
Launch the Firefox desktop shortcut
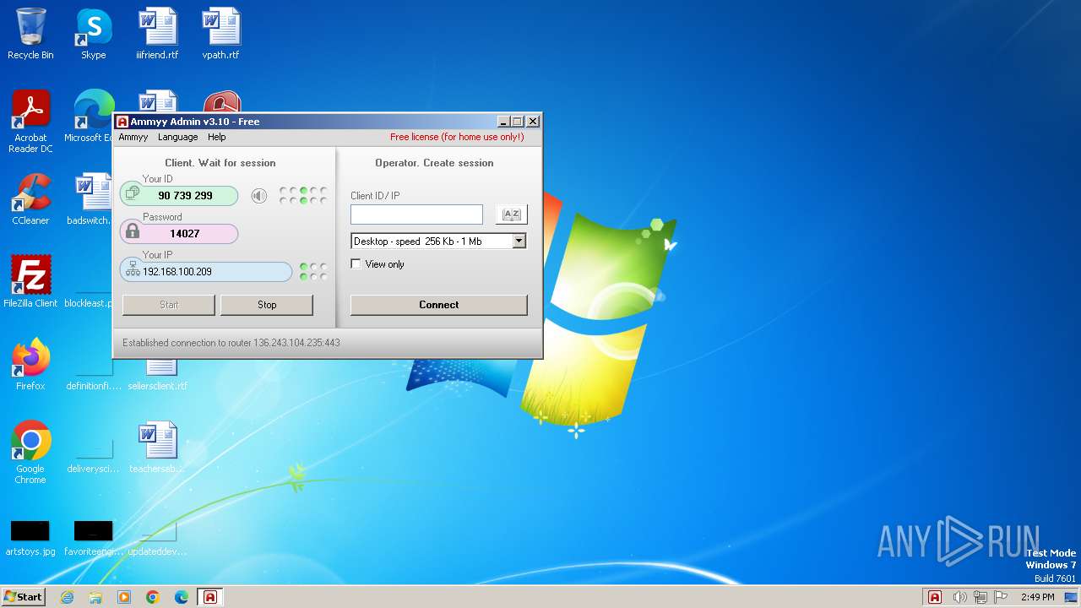point(30,365)
